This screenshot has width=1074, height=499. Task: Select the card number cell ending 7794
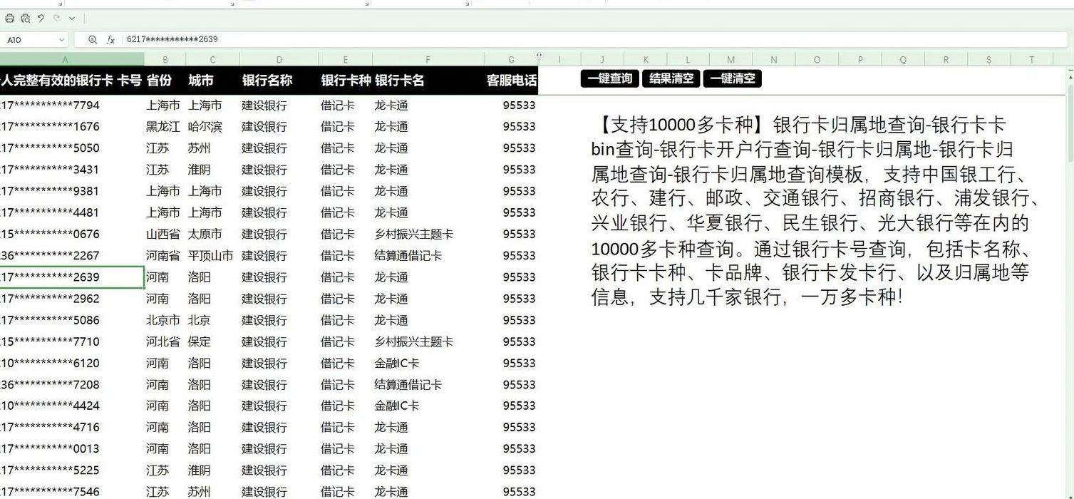(x=71, y=106)
